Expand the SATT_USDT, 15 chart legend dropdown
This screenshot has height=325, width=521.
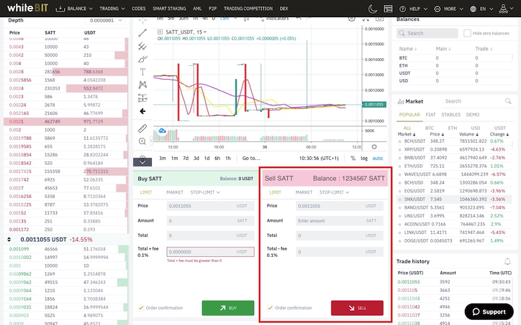205,32
